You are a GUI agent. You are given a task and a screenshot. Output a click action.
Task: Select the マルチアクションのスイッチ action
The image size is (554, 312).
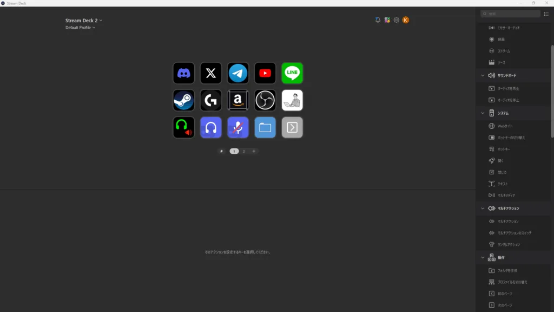click(513, 233)
